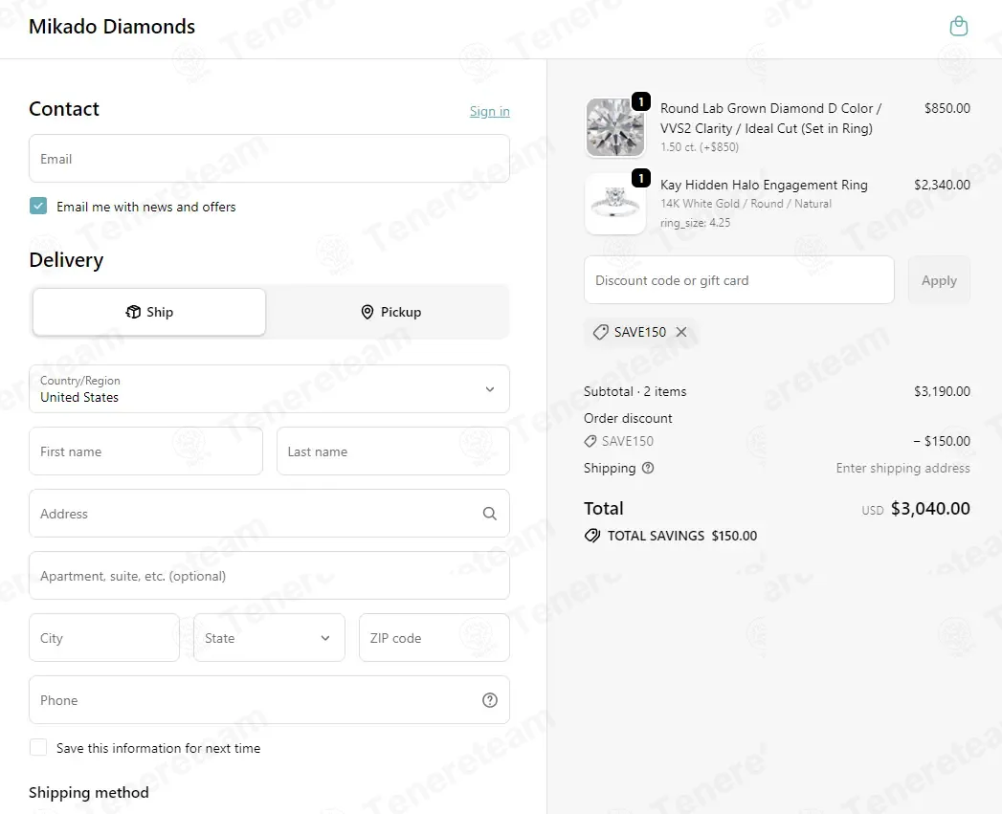Select the Ship delivery tab

149,312
